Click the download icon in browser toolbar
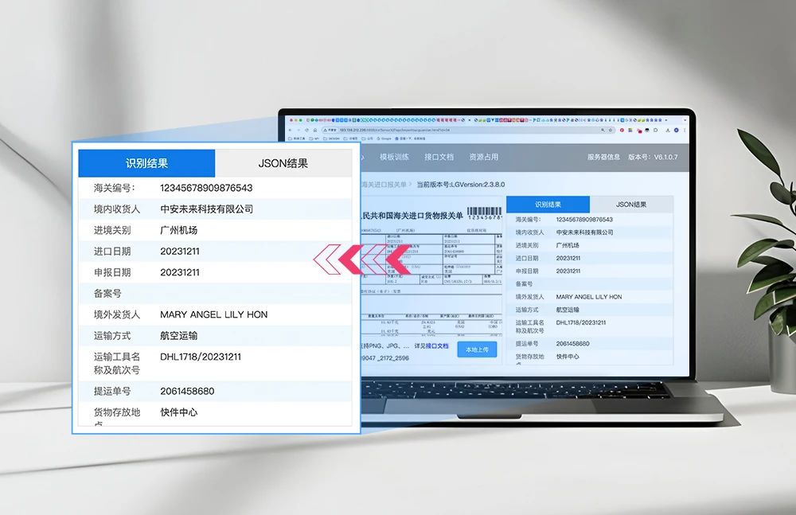Image resolution: width=796 pixels, height=515 pixels. point(668,130)
